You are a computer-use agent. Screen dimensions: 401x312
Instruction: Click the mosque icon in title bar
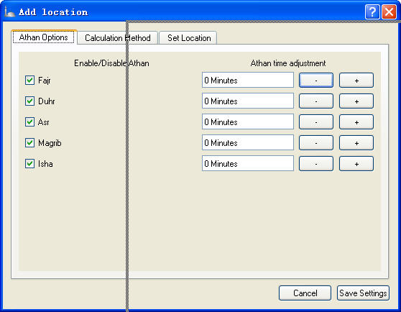coord(10,12)
